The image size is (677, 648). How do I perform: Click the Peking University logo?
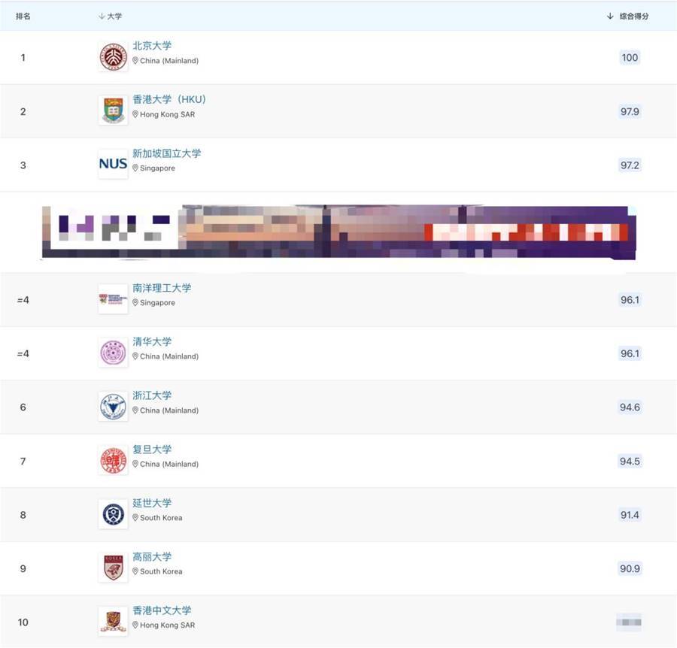click(113, 57)
